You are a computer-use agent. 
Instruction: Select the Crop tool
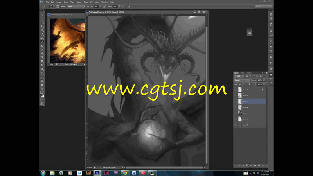tap(42, 31)
